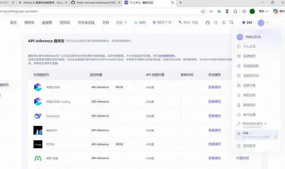Open a new browser tab
This screenshot has width=285, height=169.
click(180, 3)
